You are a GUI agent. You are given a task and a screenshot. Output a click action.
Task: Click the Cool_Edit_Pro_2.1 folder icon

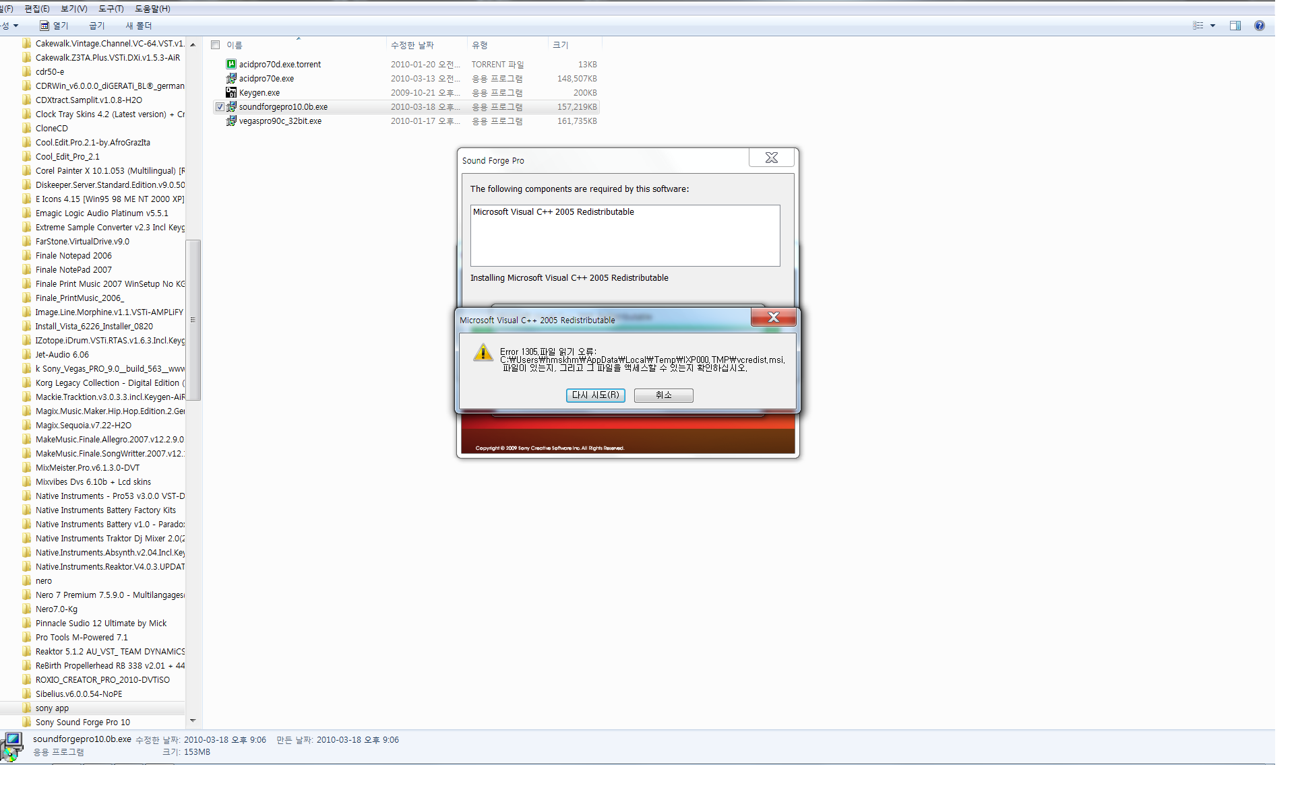tap(27, 156)
